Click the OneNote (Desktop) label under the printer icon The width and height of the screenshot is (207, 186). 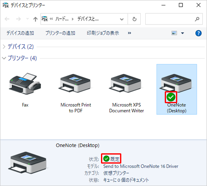coord(177,108)
